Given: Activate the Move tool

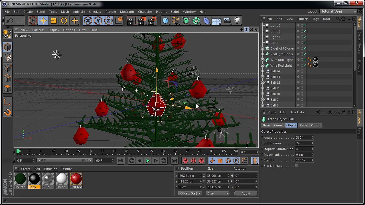Looking at the screenshot, I should (43, 20).
